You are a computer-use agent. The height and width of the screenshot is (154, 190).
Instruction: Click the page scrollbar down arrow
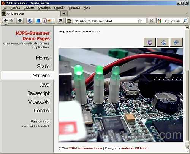[187, 147]
